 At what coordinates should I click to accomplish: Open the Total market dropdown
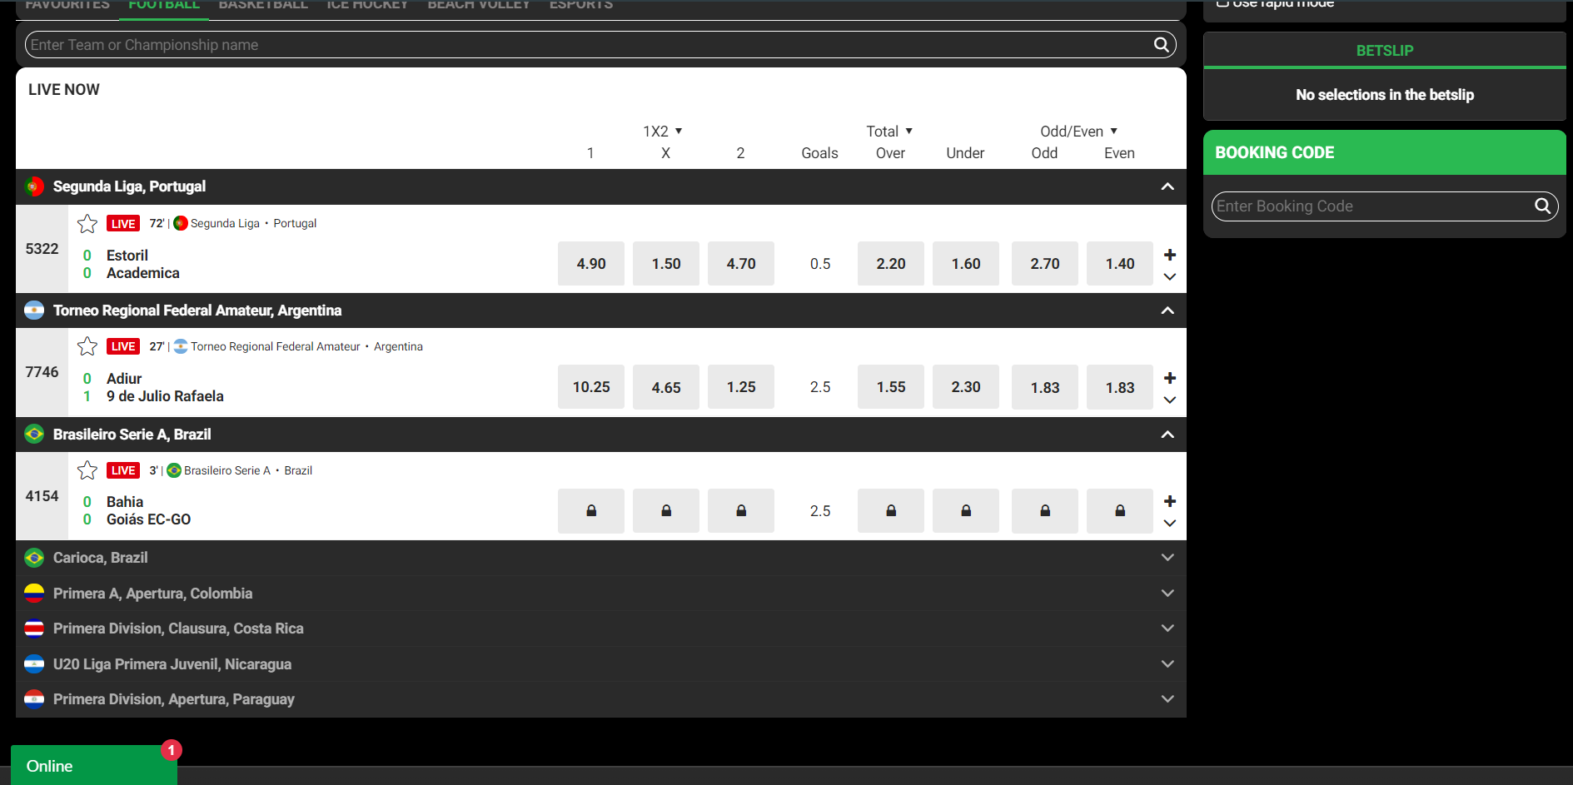[x=889, y=132]
